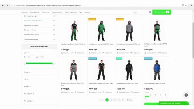The width and height of the screenshot is (194, 109).
Task: Favorite the куртка QUAD PRO Grey heart
Action: [131, 53]
